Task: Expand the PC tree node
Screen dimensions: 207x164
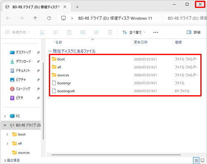Action: point(5,116)
